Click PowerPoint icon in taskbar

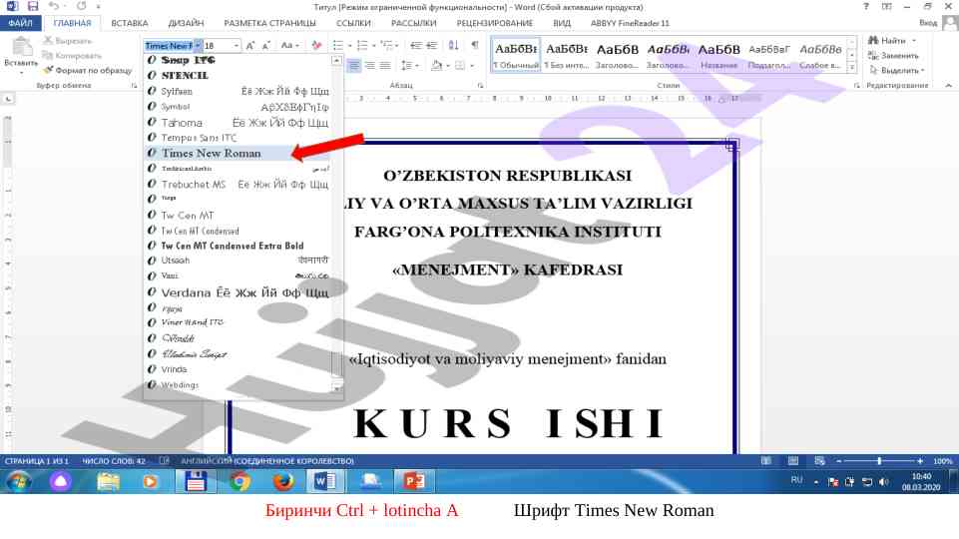pyautogui.click(x=414, y=481)
